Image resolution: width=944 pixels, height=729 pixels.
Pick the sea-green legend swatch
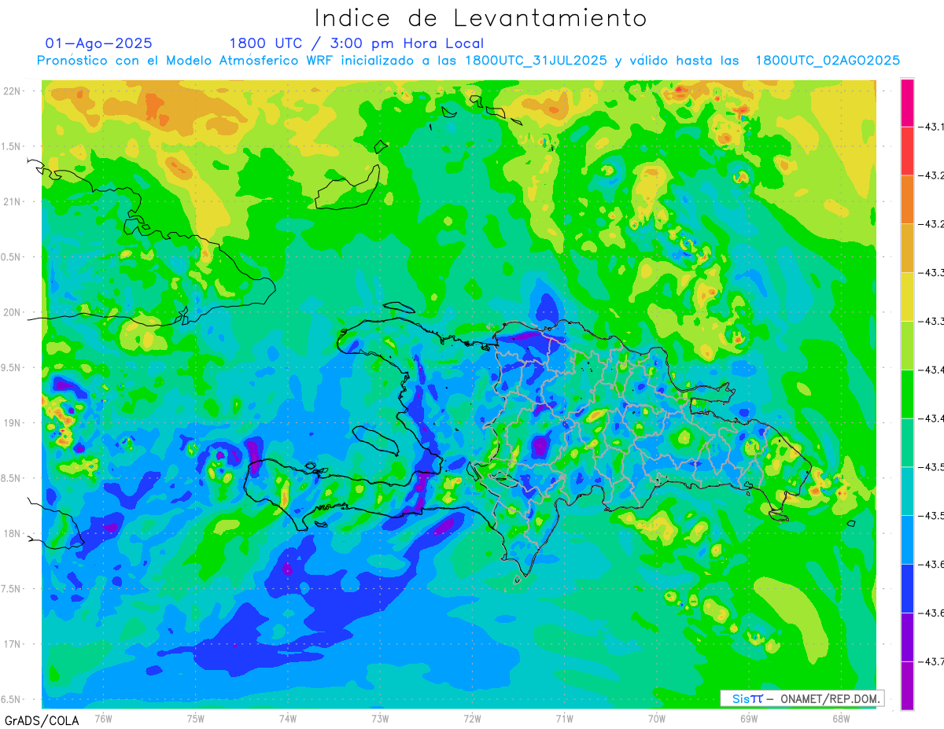[x=907, y=442]
